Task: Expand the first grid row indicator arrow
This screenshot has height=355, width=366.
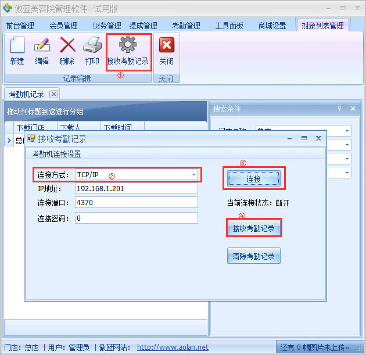Action: 9,140
